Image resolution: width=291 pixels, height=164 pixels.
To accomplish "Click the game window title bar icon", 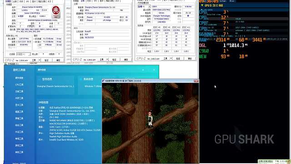I will [104, 81].
